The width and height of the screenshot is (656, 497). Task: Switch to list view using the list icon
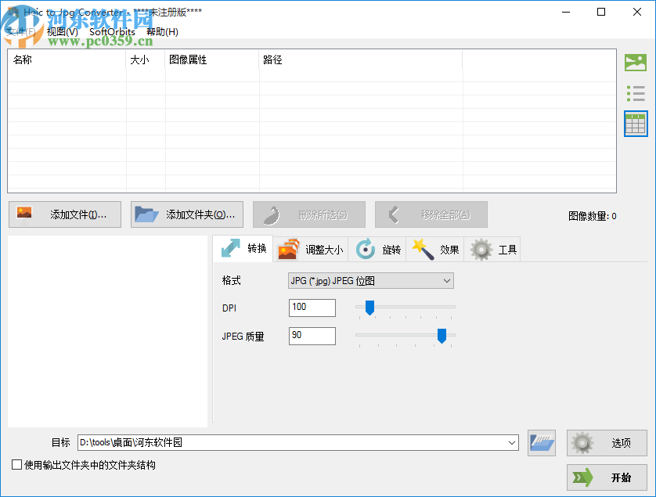pos(635,92)
